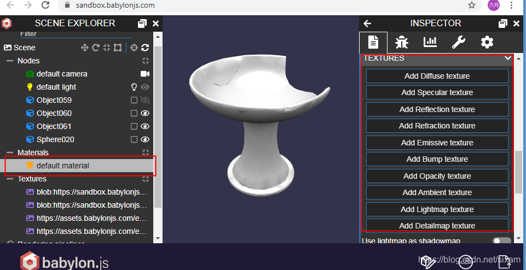Hide the Sphere020 mesh
The image size is (526, 270).
(145, 139)
